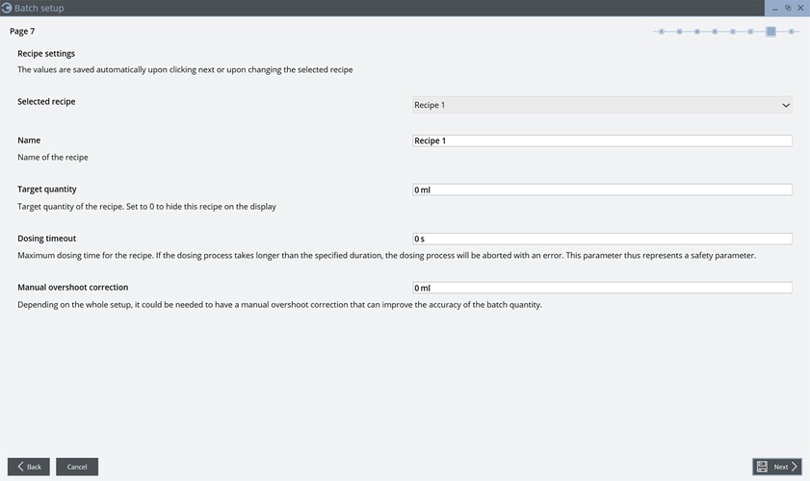Viewport: 810px width, 481px height.
Task: Minimize the Batch setup window
Action: [x=775, y=9]
